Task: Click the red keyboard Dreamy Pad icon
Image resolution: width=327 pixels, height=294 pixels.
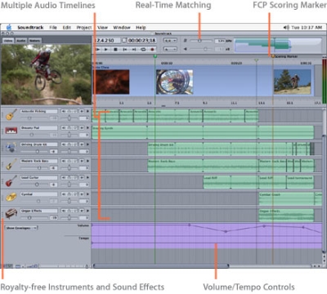Action: tap(11, 131)
